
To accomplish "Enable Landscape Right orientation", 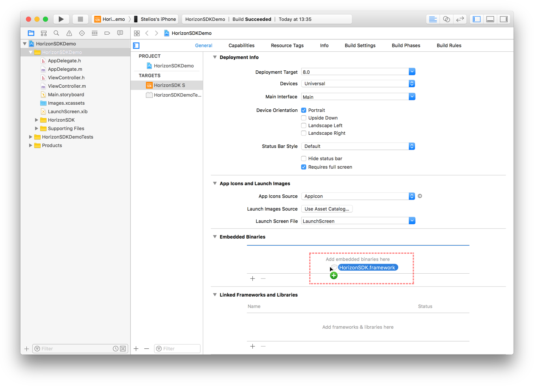I will click(304, 133).
